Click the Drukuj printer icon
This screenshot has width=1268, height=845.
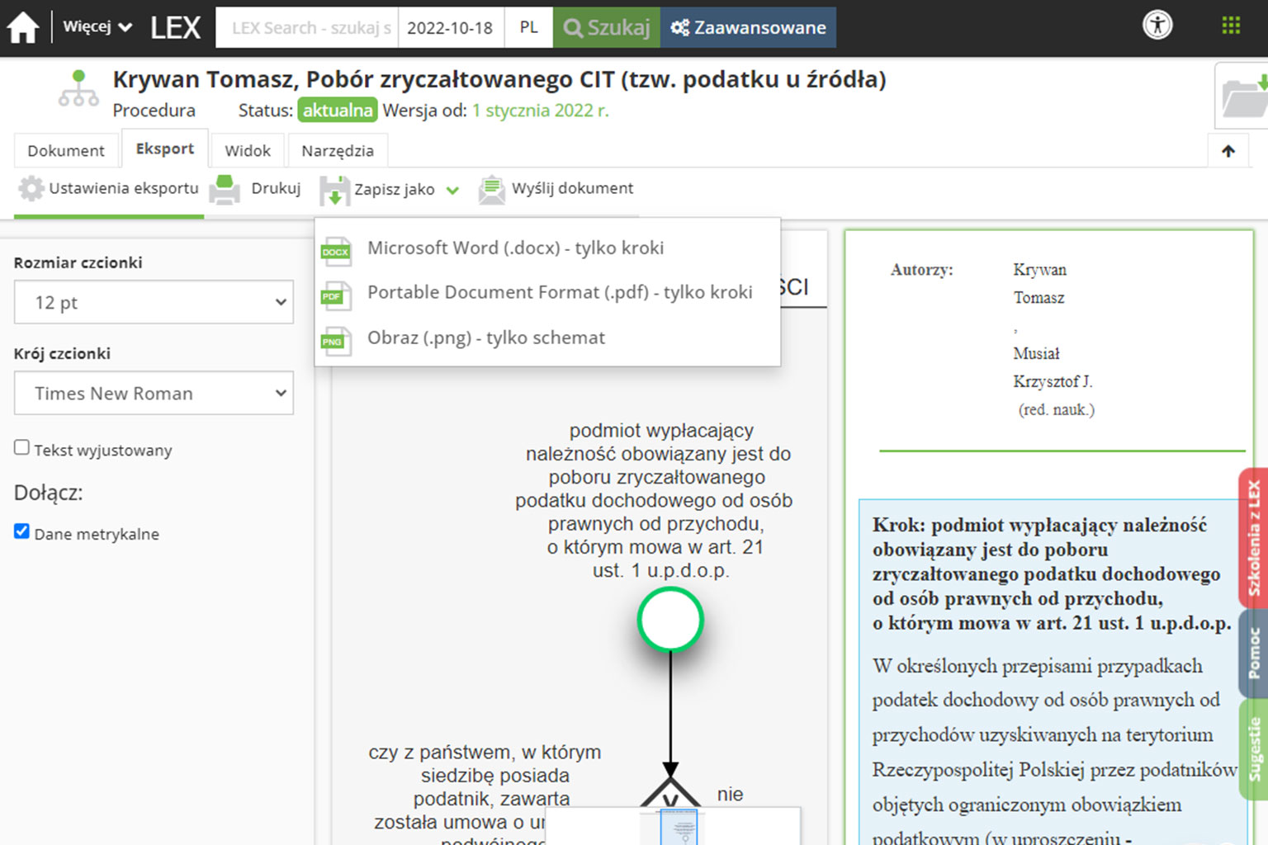click(225, 189)
